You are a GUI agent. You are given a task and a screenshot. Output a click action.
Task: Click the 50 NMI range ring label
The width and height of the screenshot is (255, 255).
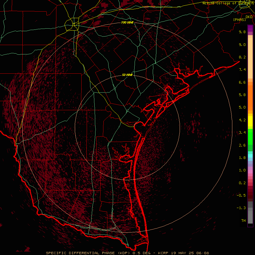(127, 75)
